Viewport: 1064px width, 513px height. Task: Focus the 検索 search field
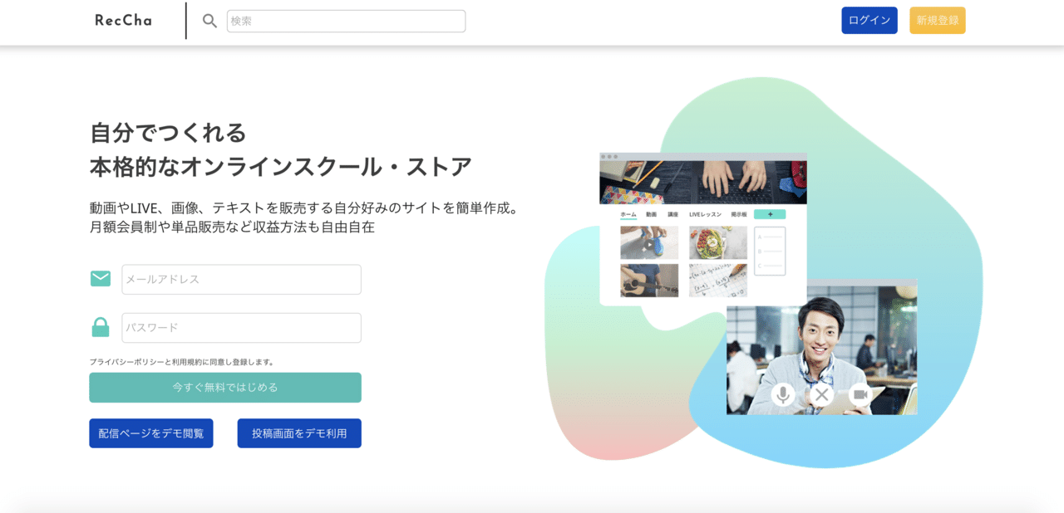point(346,21)
